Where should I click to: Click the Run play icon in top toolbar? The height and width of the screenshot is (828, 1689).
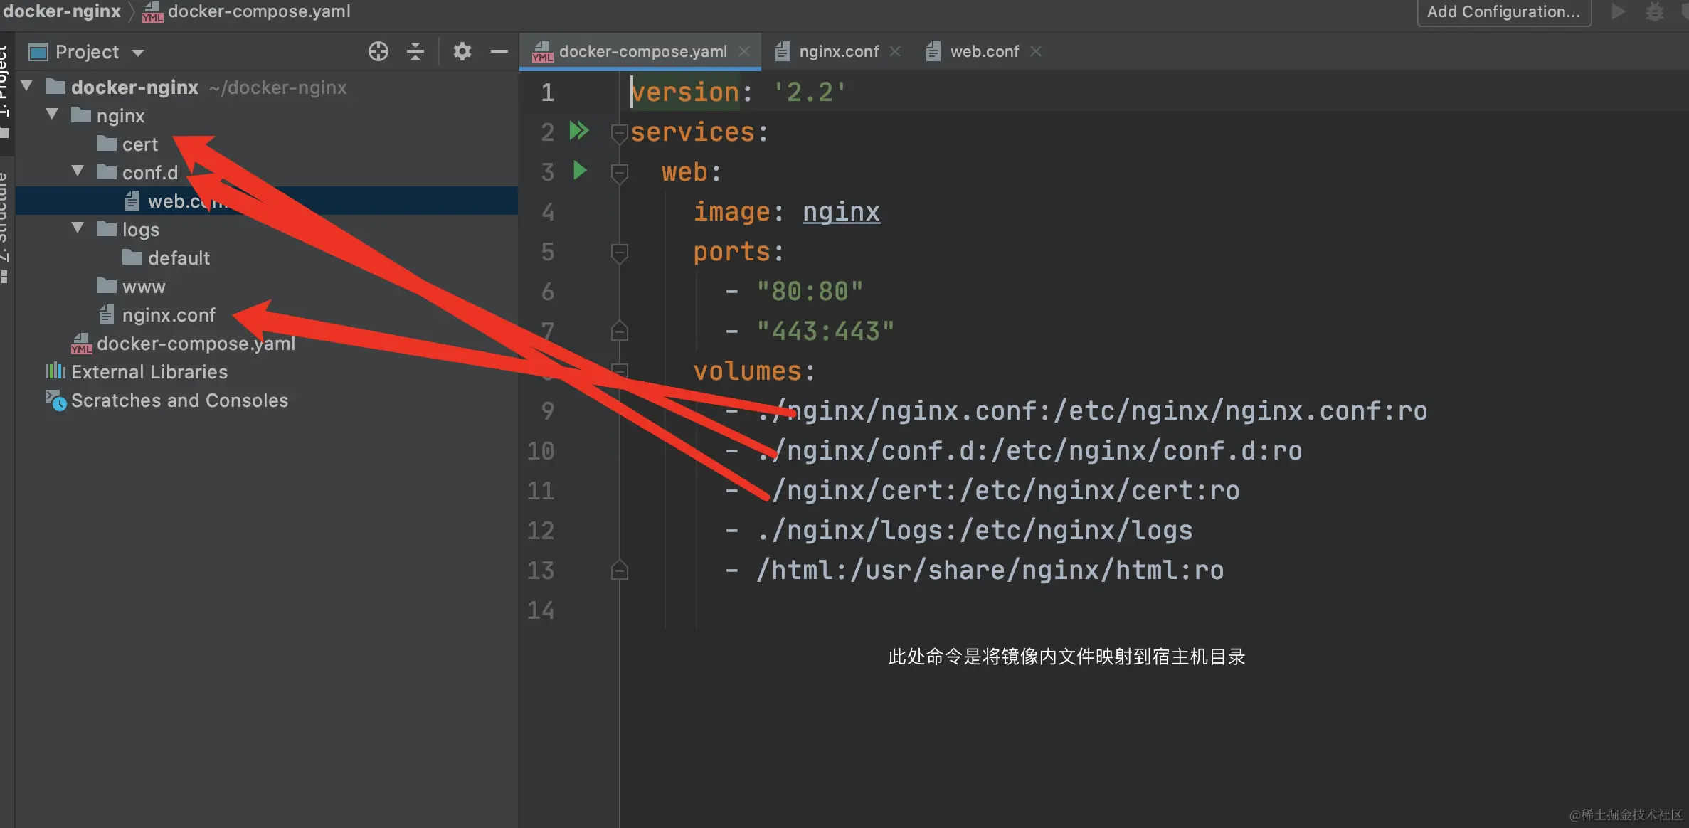coord(1619,12)
